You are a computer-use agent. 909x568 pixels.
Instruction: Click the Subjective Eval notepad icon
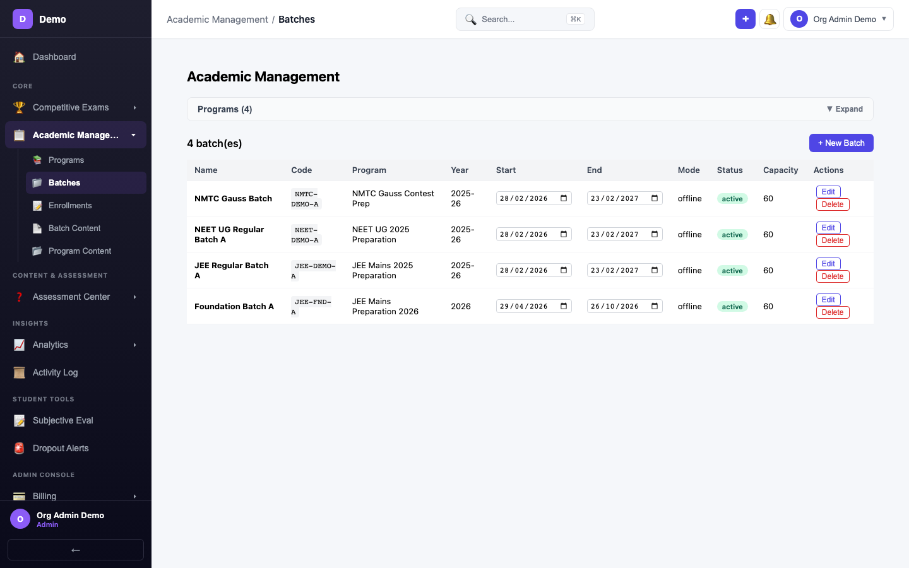click(x=20, y=420)
